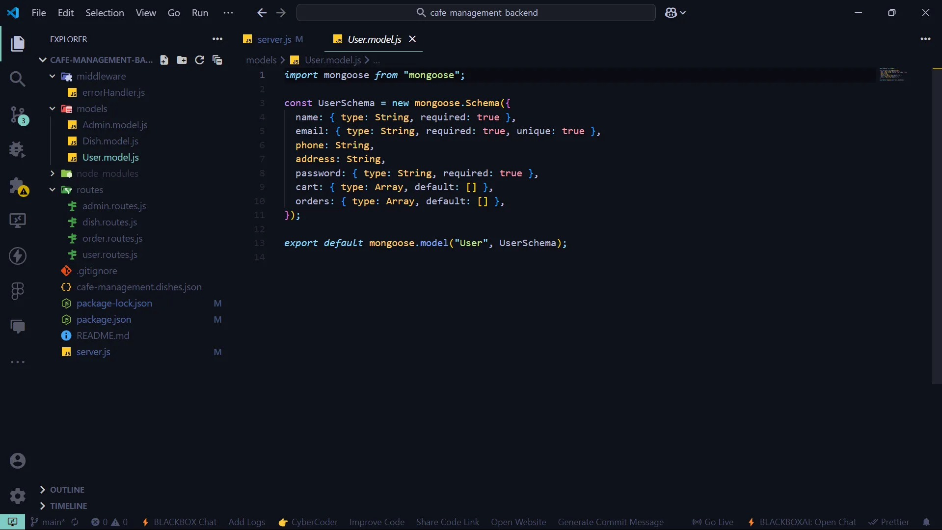Close the User.model.js tab

[412, 39]
